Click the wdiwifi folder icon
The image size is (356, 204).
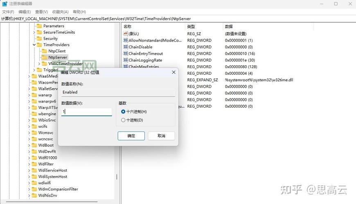point(34,183)
